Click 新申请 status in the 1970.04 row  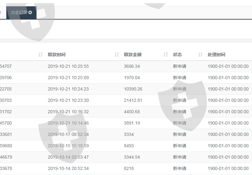click(x=180, y=78)
